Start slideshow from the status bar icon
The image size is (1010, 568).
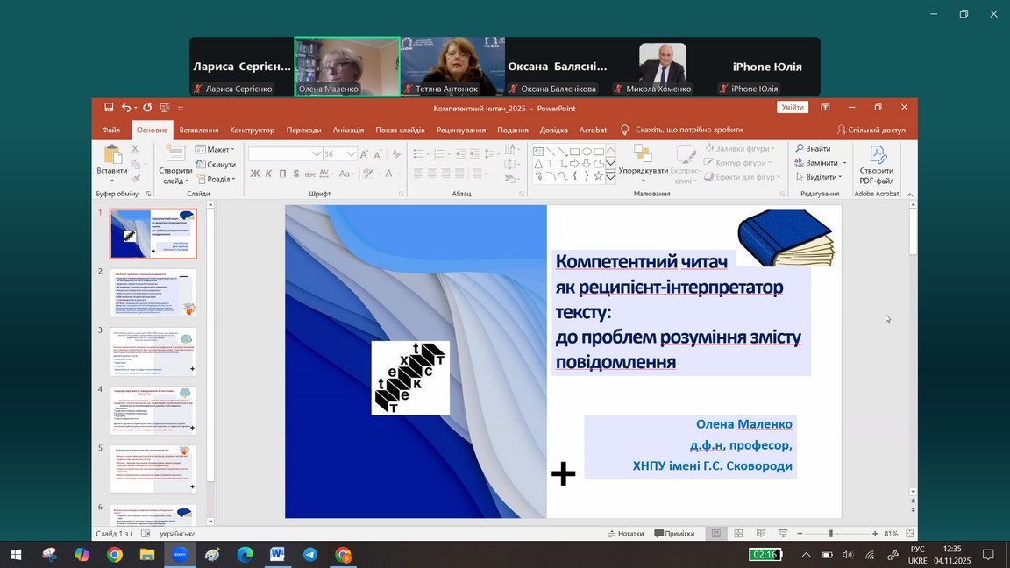pyautogui.click(x=783, y=534)
